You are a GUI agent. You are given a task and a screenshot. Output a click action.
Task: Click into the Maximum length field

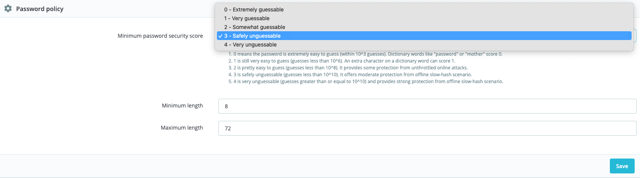coord(427,128)
